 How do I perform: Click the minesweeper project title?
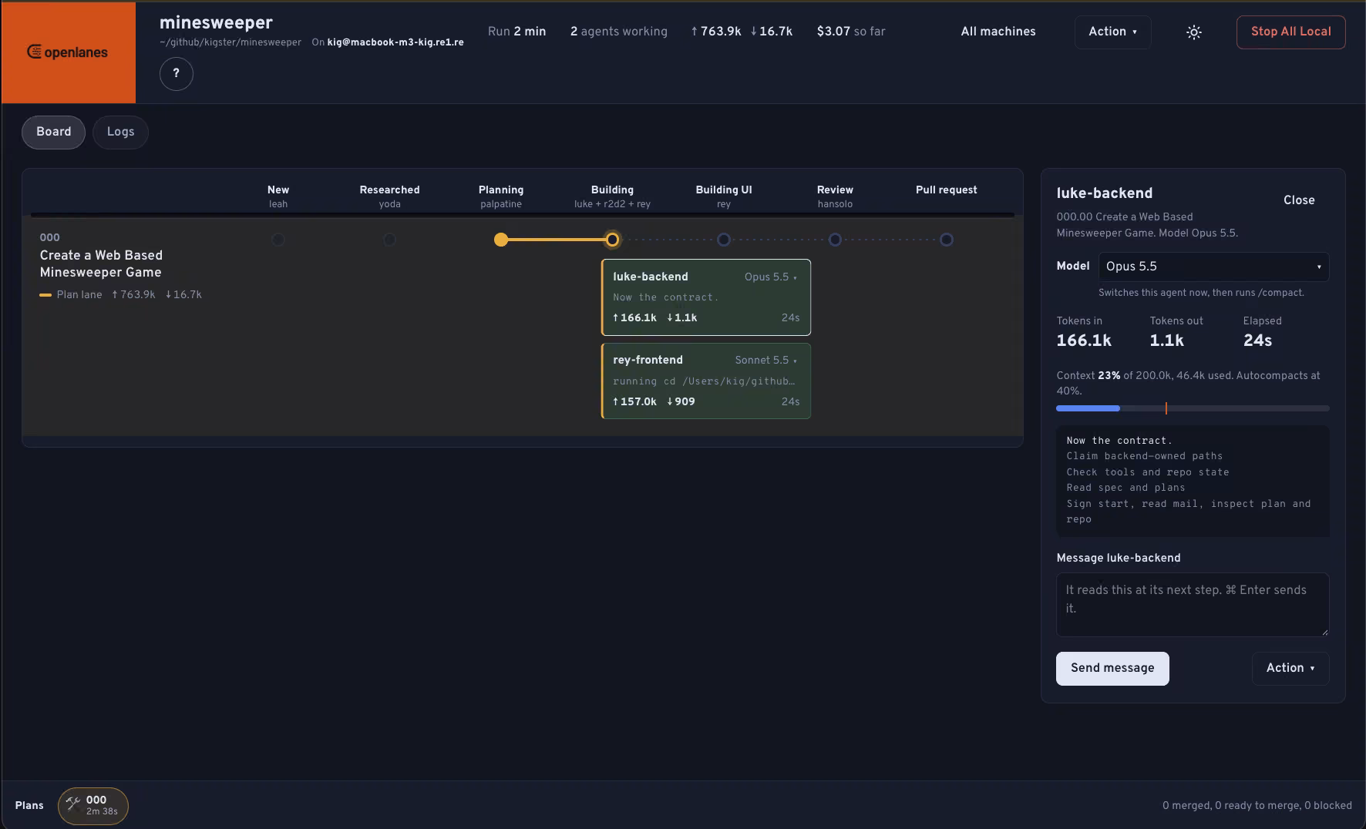coord(216,23)
